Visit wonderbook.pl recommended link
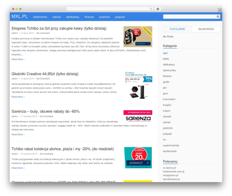Screen dimensions: 232x196 pyautogui.click(x=171, y=179)
